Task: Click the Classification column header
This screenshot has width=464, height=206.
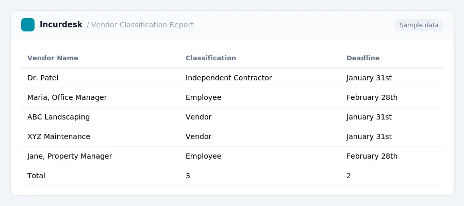Action: [x=211, y=58]
